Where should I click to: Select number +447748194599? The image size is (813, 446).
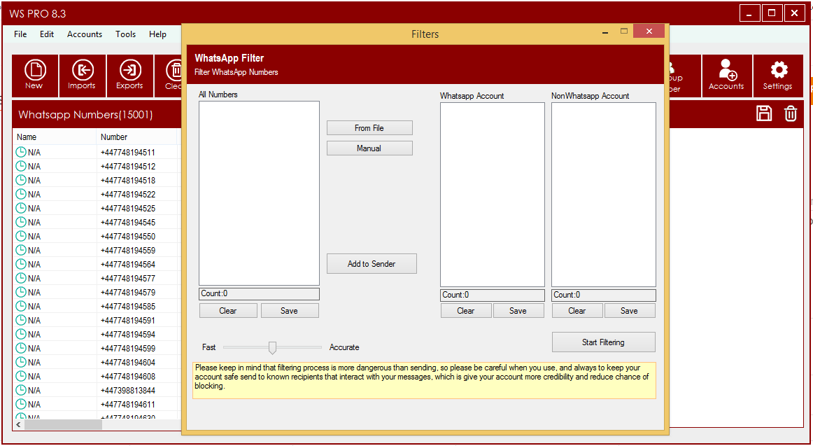point(128,349)
